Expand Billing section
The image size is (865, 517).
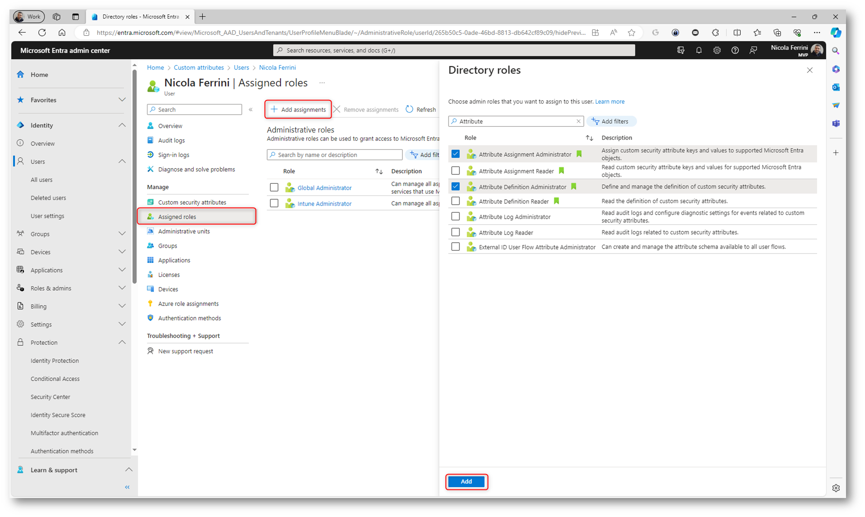coord(122,306)
